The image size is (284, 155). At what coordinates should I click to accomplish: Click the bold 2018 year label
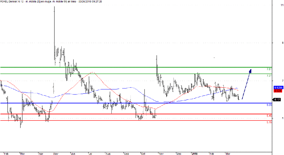[195, 154]
